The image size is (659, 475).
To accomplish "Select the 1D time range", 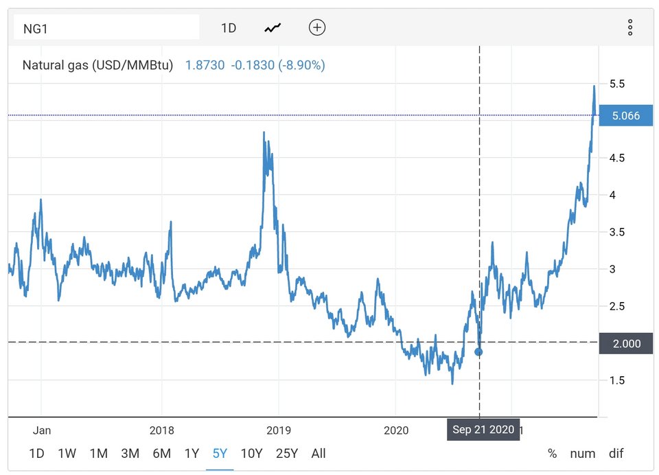I will 36,453.
